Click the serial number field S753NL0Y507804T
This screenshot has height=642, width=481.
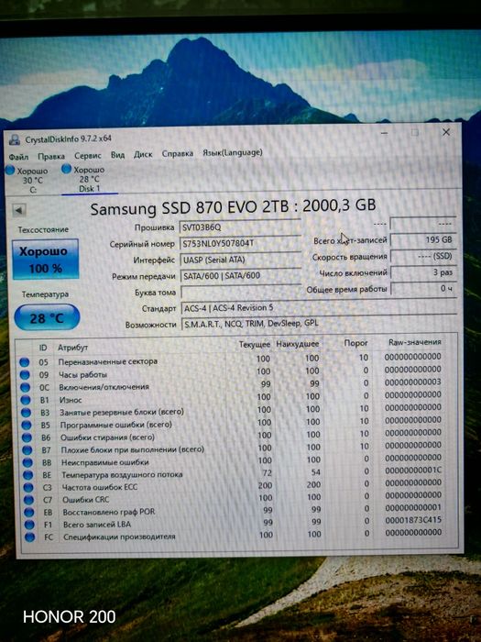pos(240,243)
